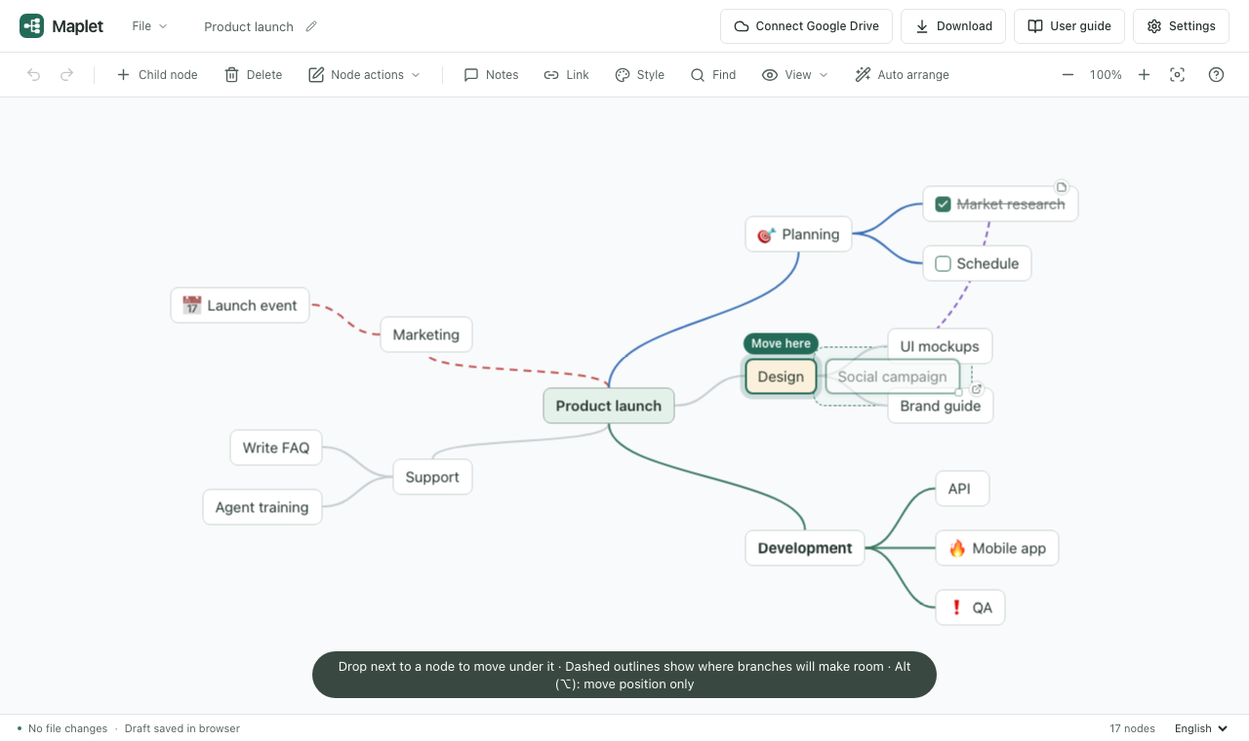The height and width of the screenshot is (741, 1249).
Task: Zoom out with the minus icon
Action: 1068,75
